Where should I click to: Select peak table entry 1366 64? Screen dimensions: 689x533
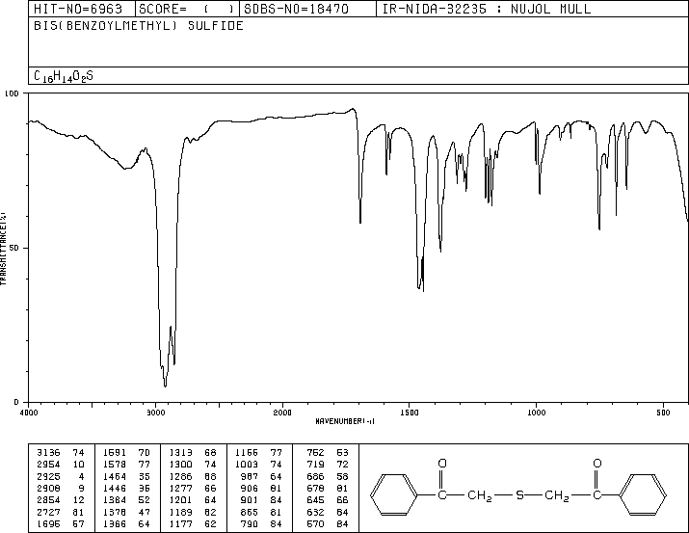(126, 523)
